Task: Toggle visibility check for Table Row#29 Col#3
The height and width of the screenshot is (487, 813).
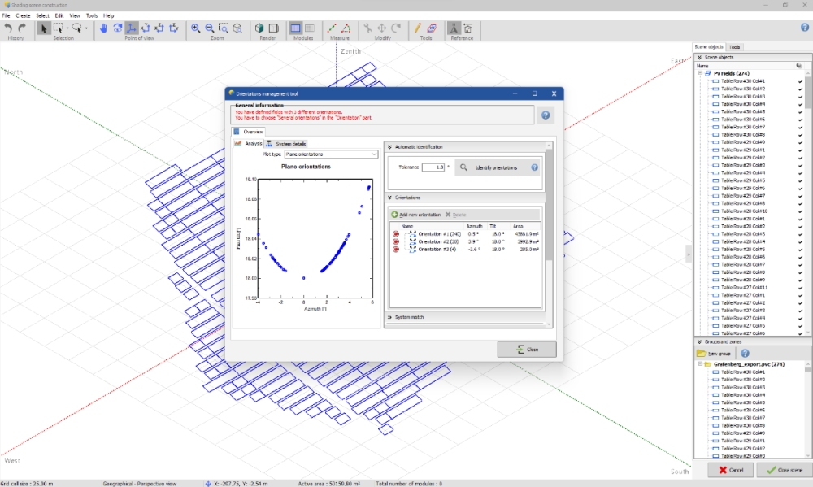Action: point(800,165)
